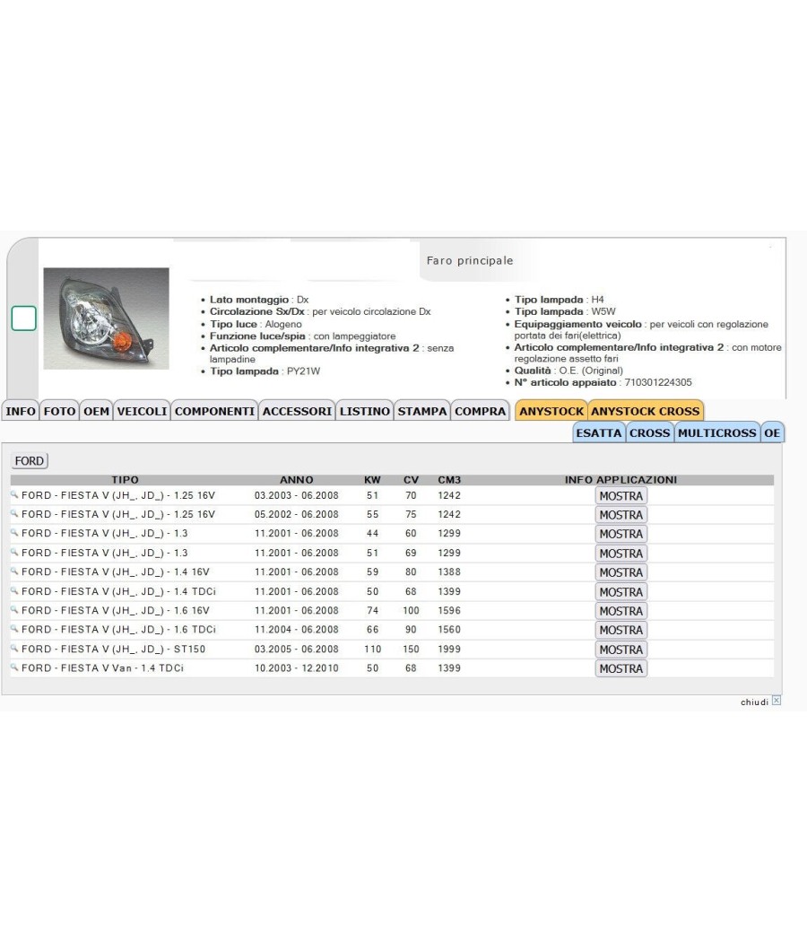Open the INFO tab
Viewport: 807px width, 942px height.
pos(21,411)
